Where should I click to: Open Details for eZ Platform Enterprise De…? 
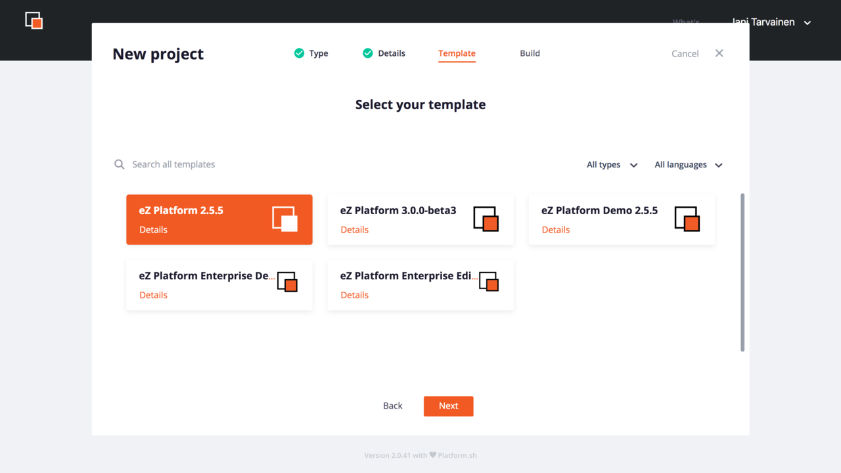(153, 295)
